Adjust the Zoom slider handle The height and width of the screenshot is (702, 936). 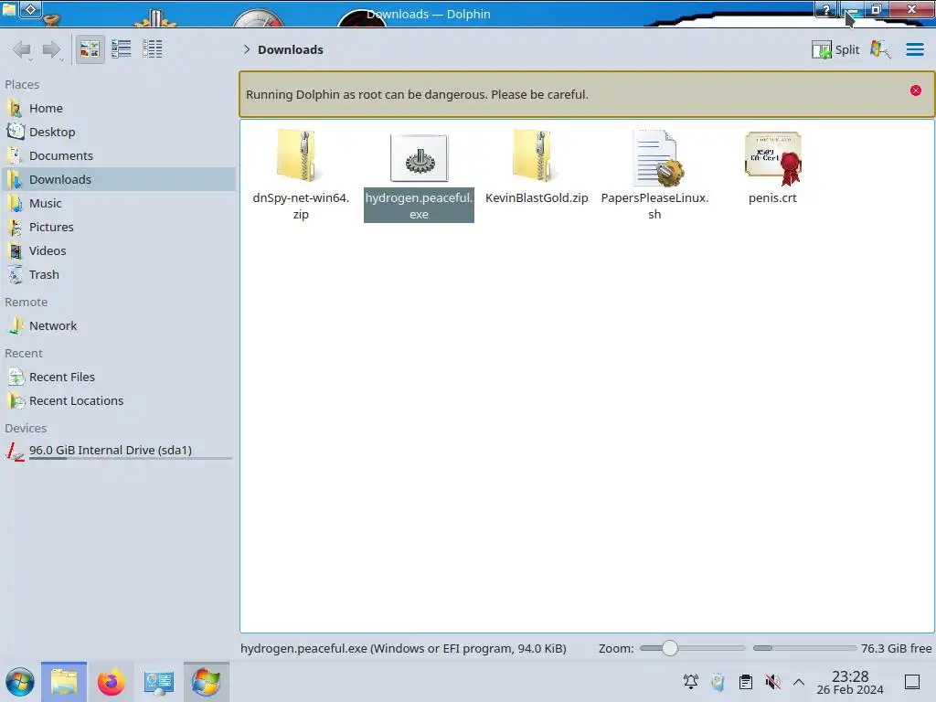(x=670, y=648)
